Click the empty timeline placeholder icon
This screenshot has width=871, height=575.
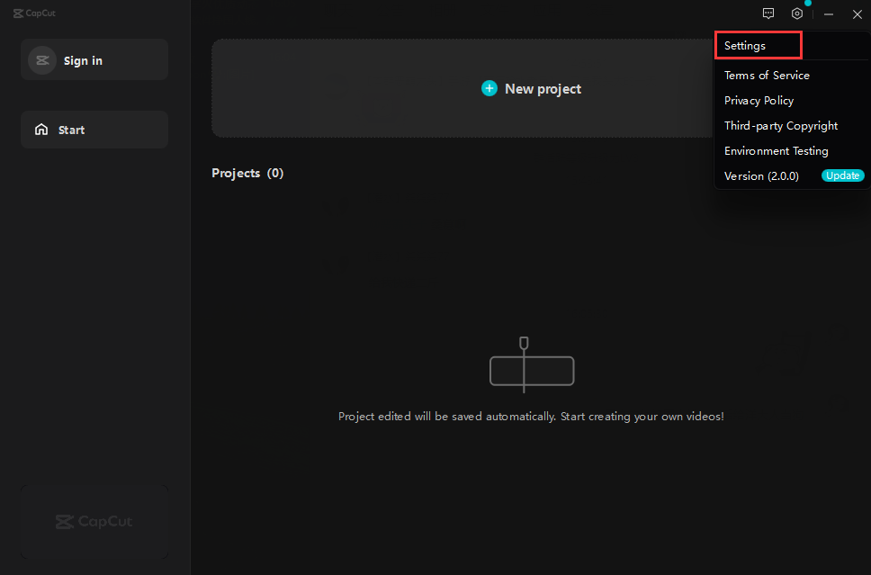[x=531, y=367]
